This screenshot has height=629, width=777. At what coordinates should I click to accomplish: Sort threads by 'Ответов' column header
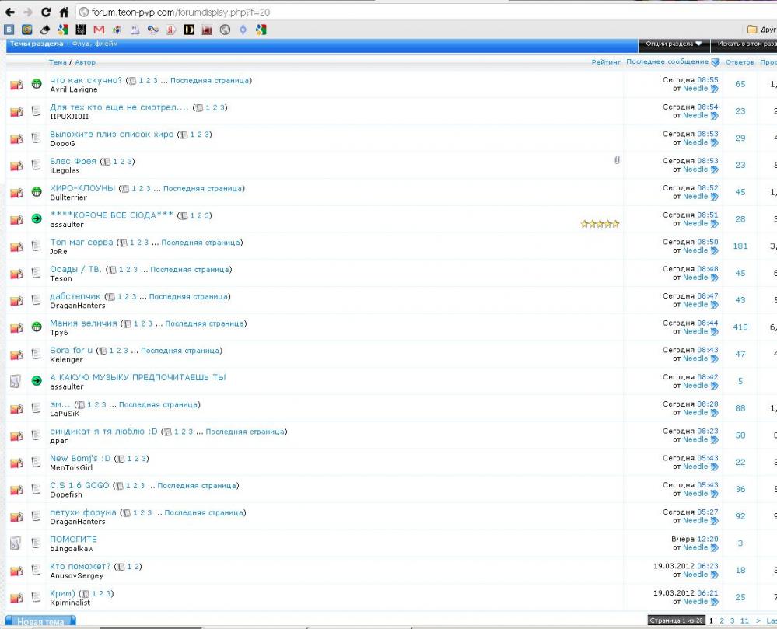click(740, 62)
